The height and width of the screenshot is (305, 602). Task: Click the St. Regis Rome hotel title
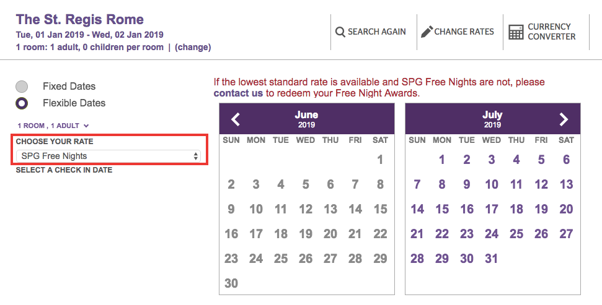[x=80, y=19]
